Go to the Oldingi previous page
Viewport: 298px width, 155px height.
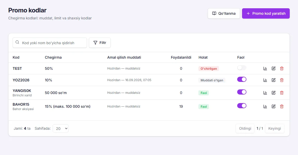coord(245,129)
